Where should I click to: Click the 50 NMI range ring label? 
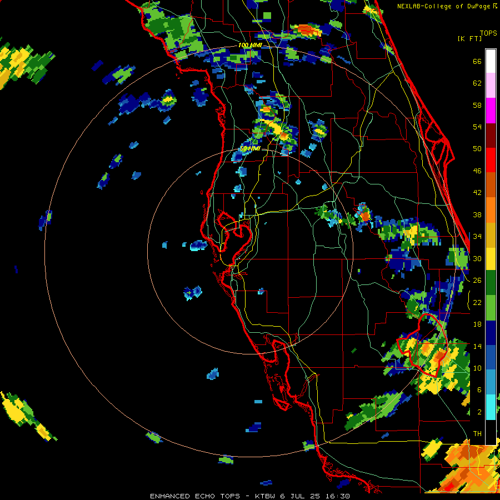coord(250,148)
